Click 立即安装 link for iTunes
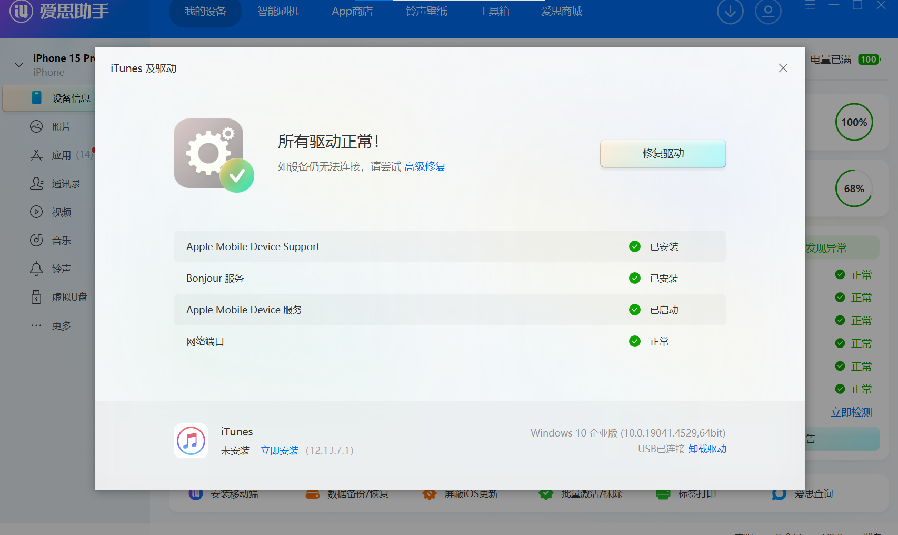Viewport: 898px width, 535px height. (x=280, y=450)
